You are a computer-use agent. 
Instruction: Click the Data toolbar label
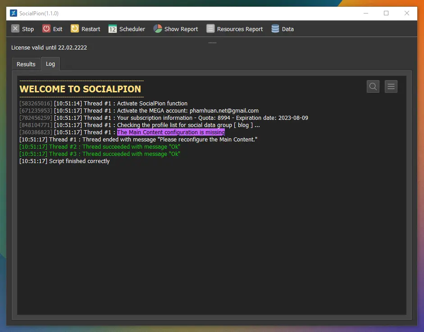tap(288, 29)
